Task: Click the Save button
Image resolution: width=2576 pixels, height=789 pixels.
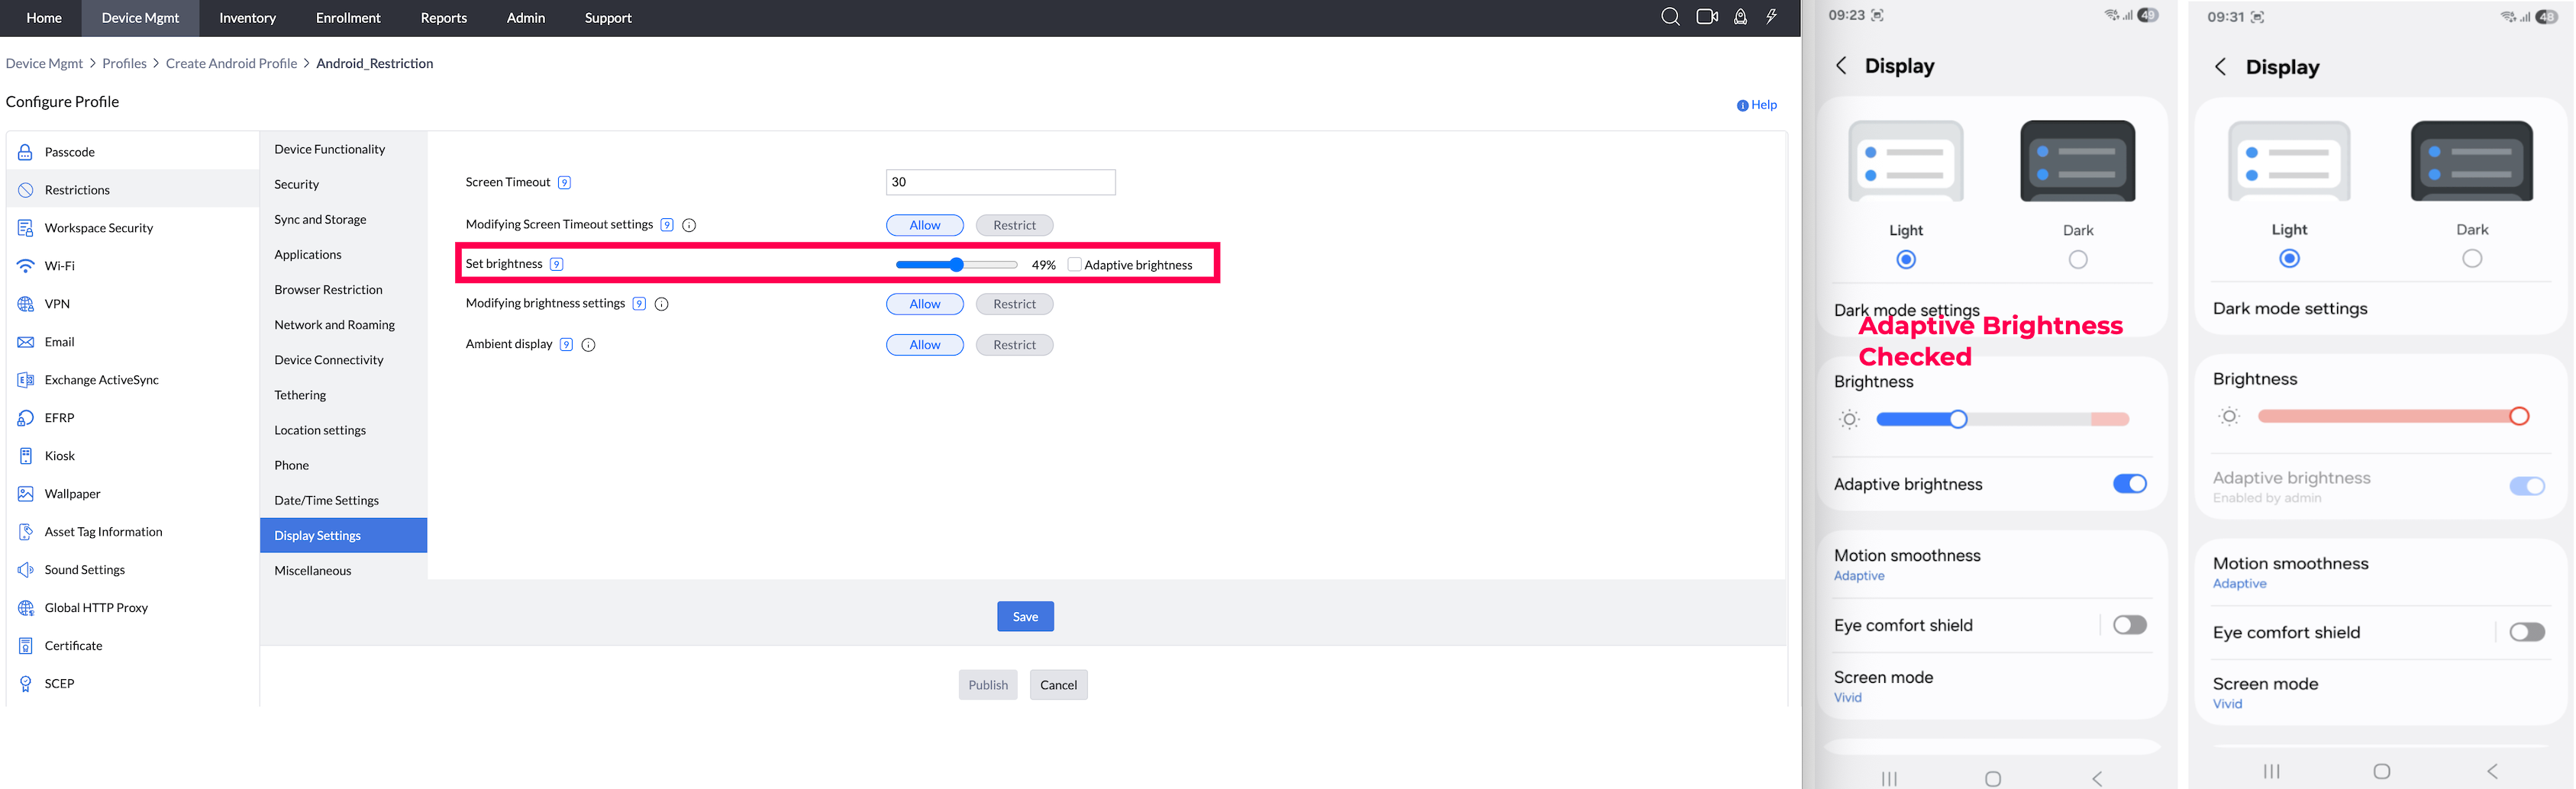Action: pos(1025,617)
